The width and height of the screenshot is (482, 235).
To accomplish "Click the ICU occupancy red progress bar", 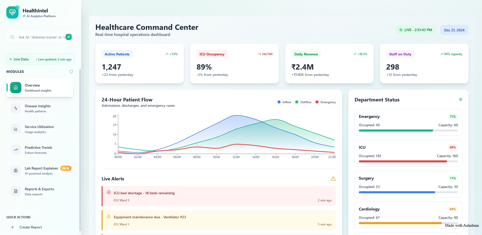I will (x=403, y=161).
